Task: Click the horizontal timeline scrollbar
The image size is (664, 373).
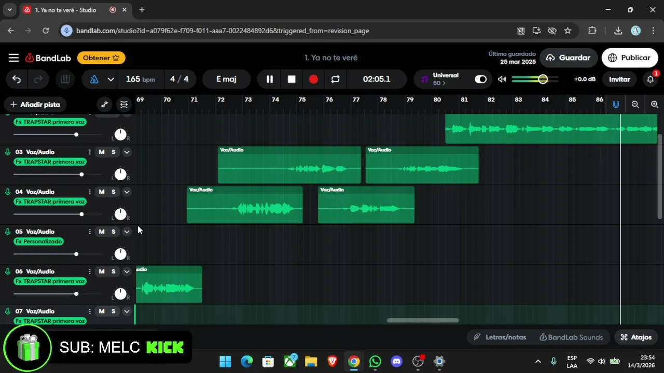Action: [x=423, y=320]
